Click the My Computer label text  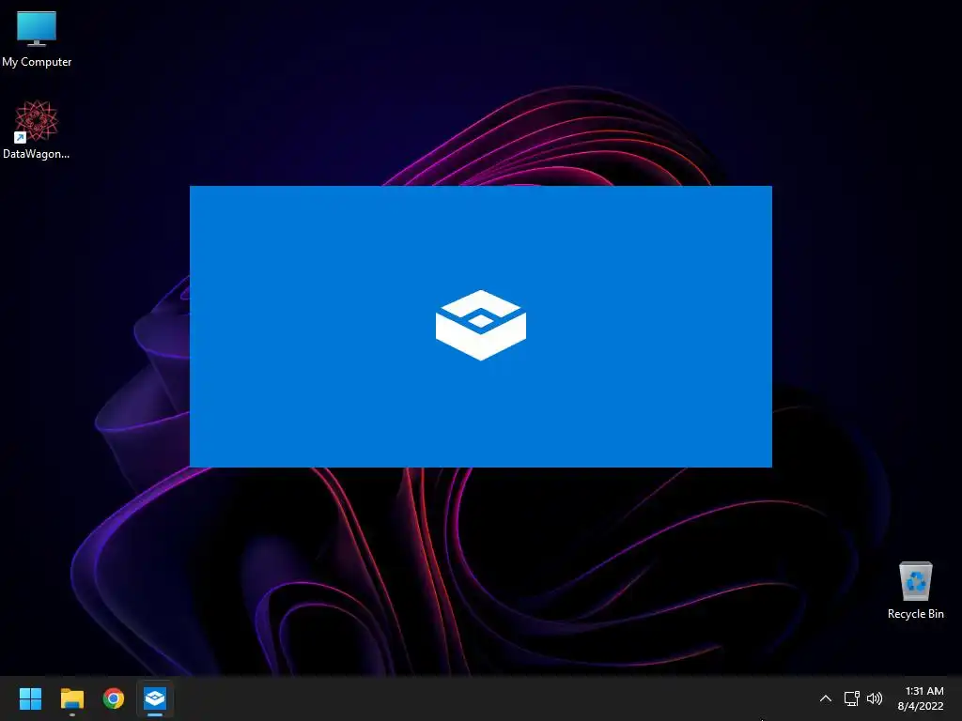click(37, 62)
